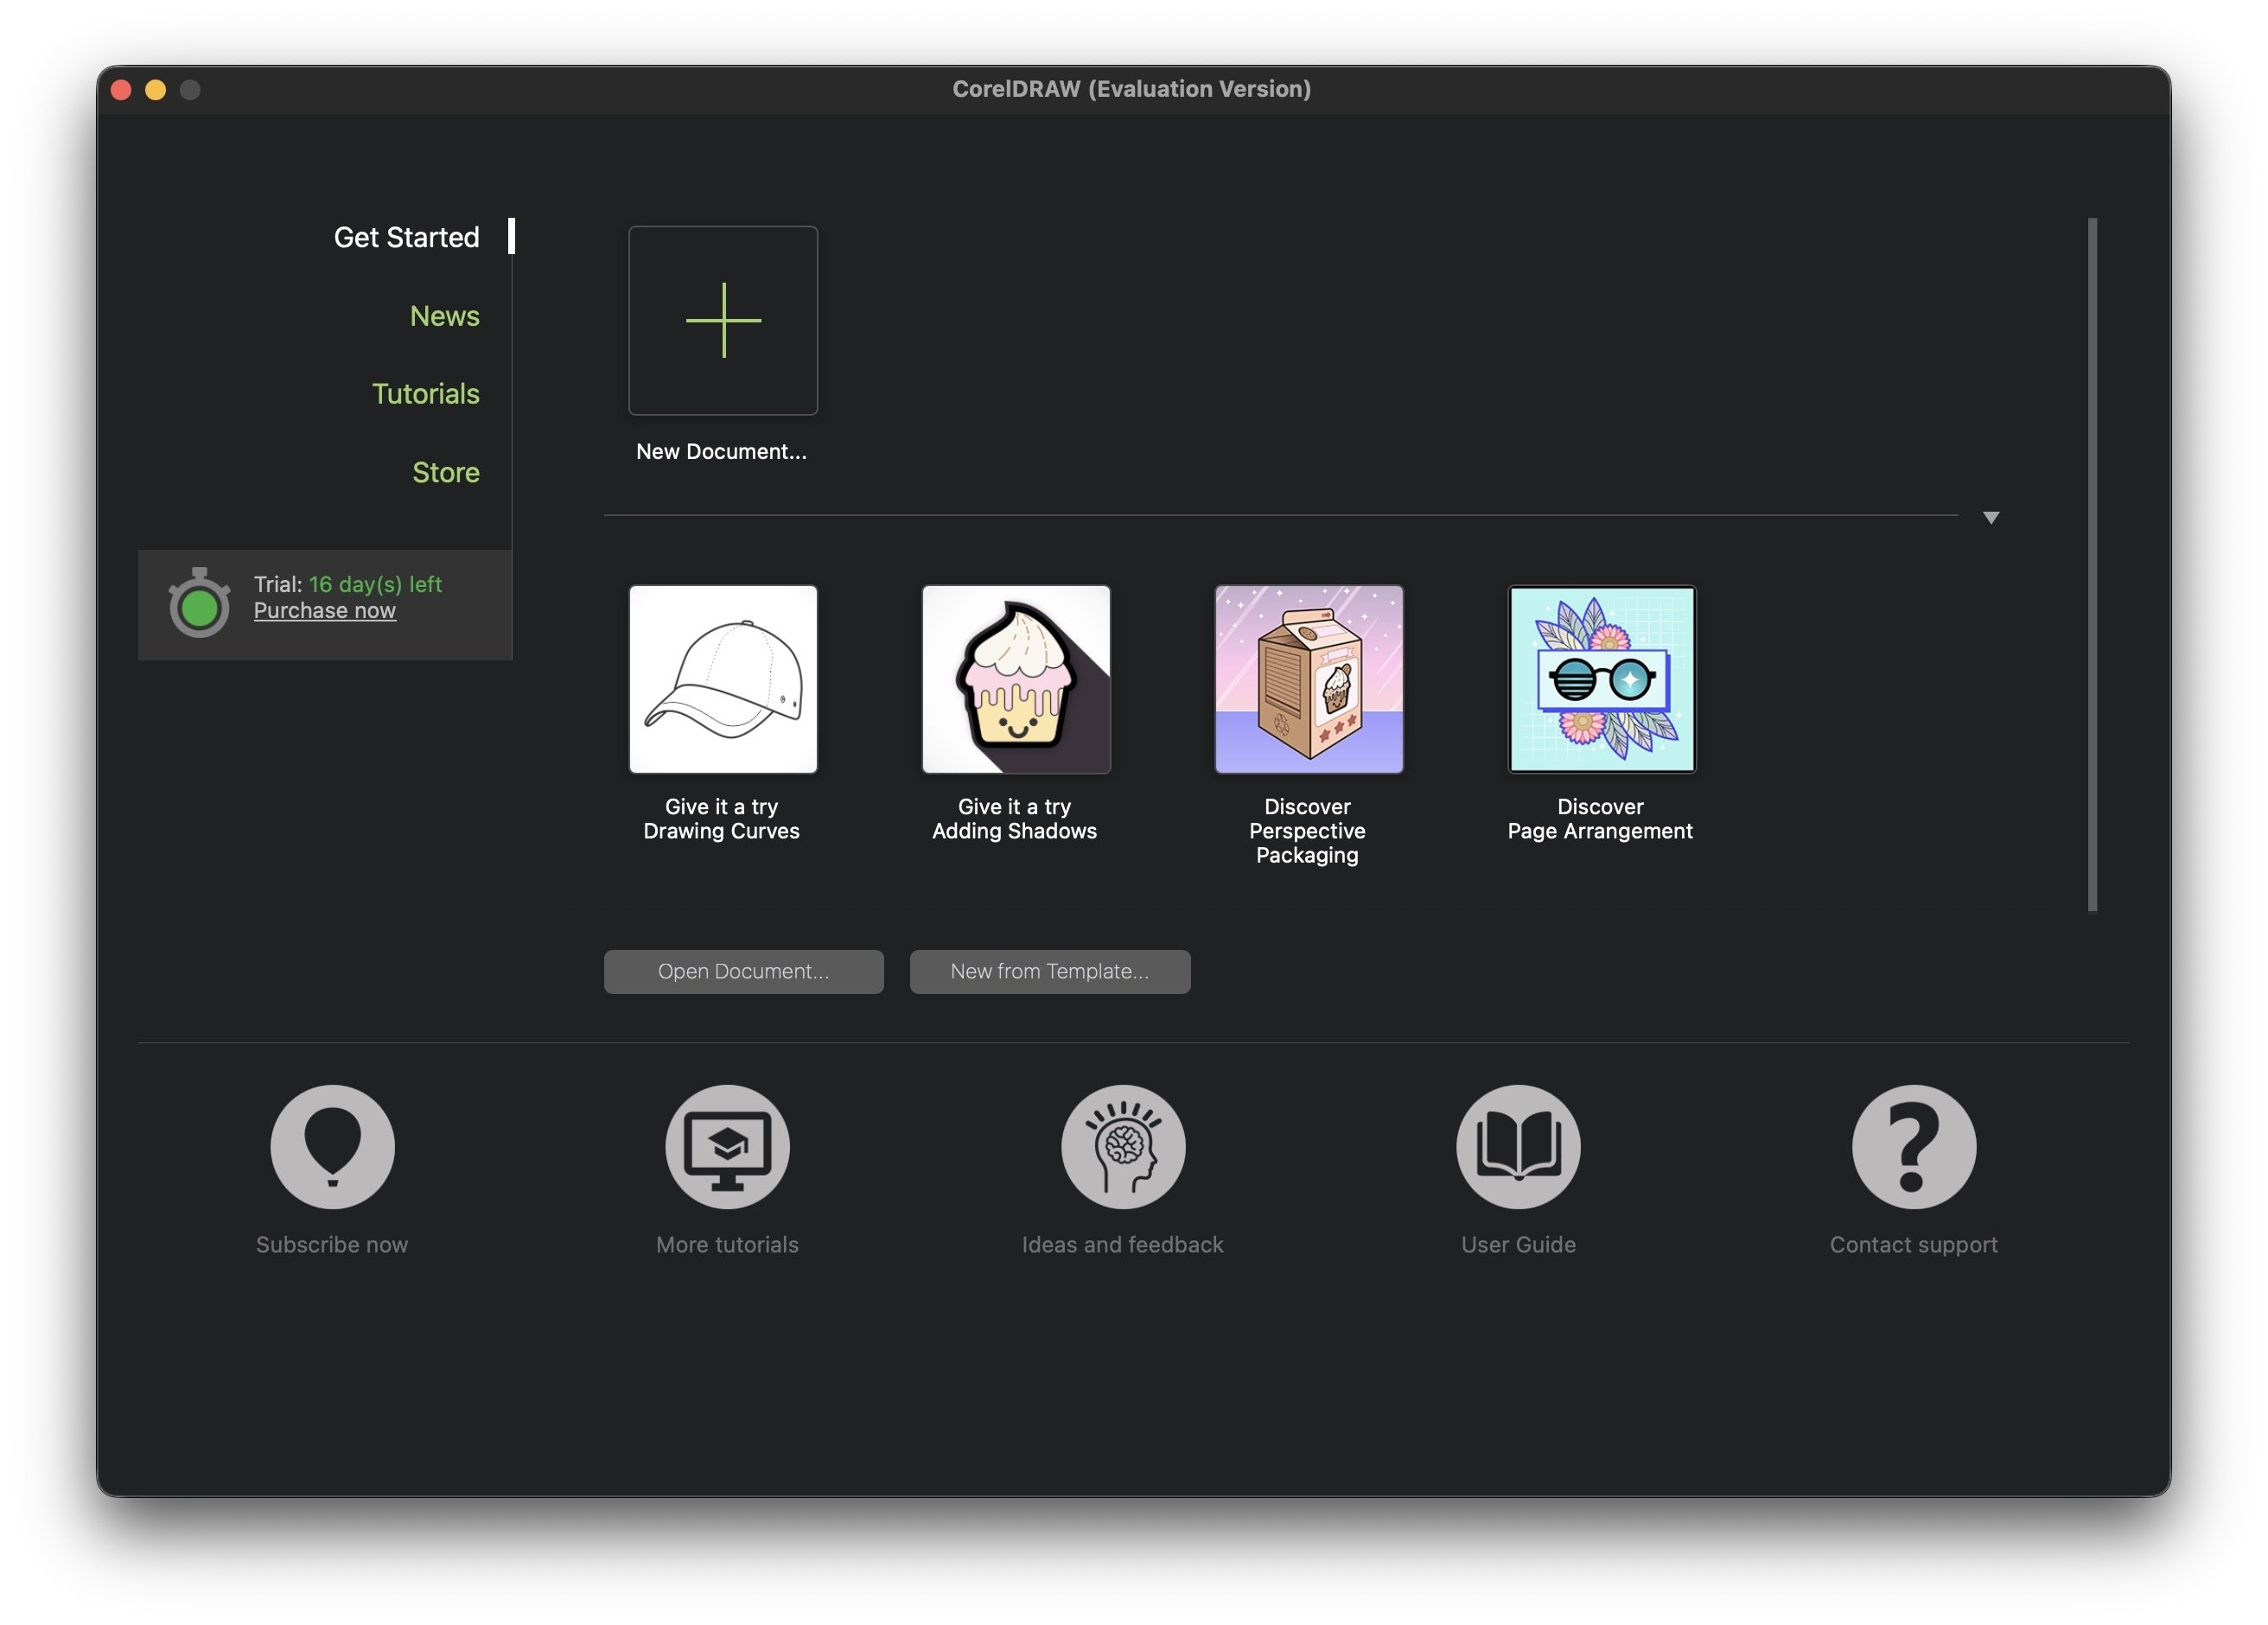
Task: Select the Get Started tab
Action: tap(406, 237)
